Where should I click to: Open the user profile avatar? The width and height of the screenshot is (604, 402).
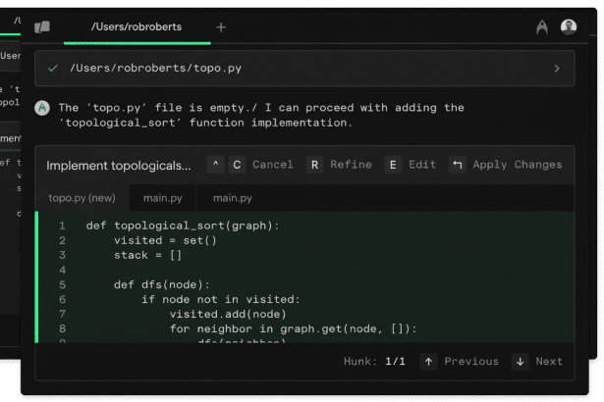(x=569, y=26)
